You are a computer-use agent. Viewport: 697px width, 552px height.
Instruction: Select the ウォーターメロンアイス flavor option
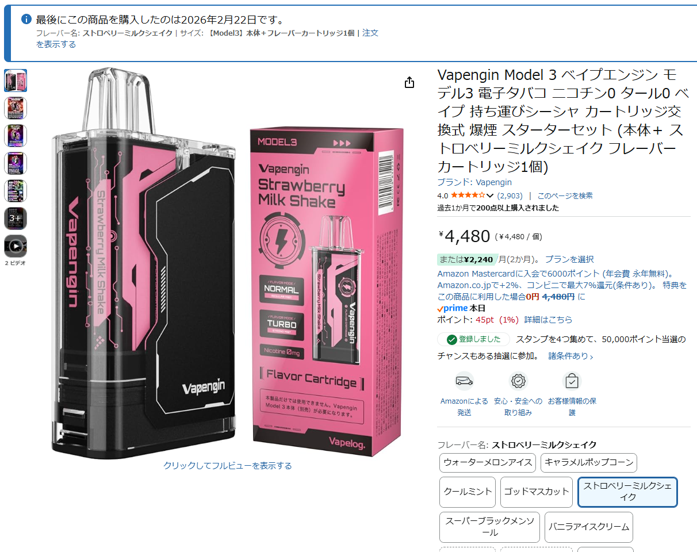click(x=488, y=462)
